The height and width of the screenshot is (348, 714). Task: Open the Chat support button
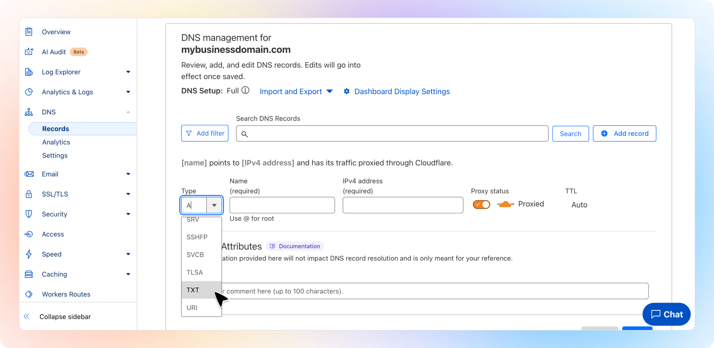[667, 314]
